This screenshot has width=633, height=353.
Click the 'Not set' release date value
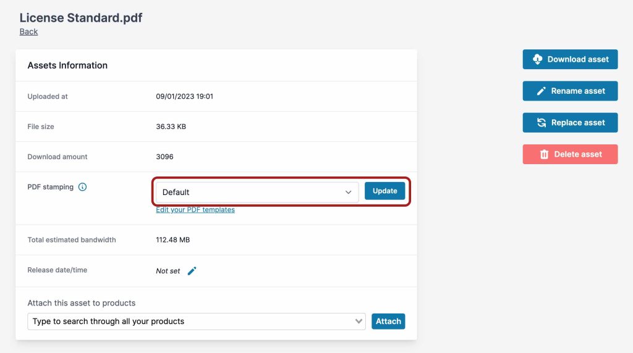click(168, 271)
